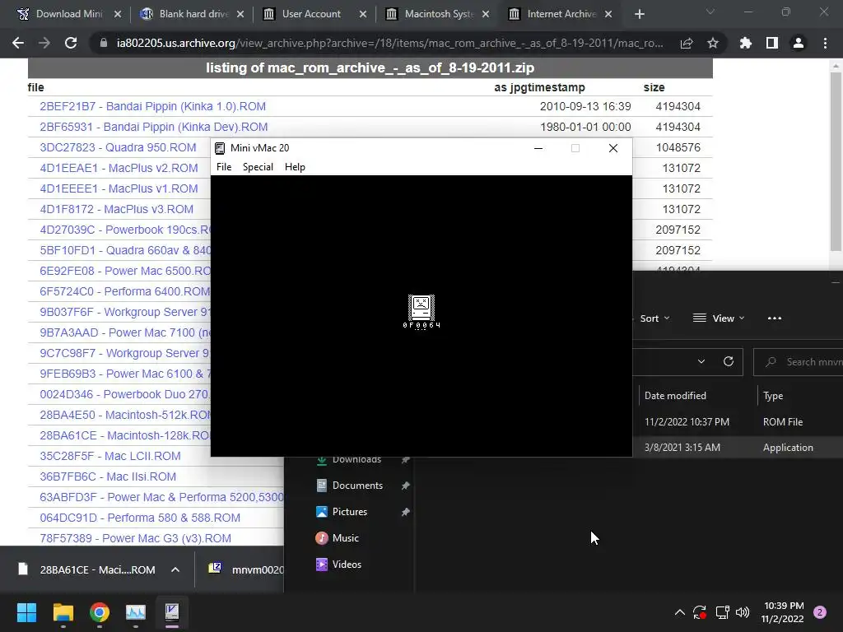843x632 pixels.
Task: Open the Mac IIsi.ROM link
Action: [x=108, y=476]
